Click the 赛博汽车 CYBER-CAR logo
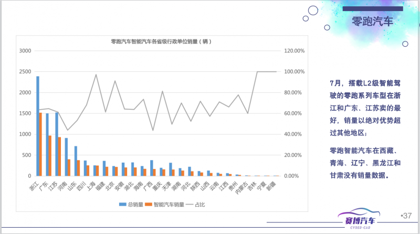 (359, 219)
